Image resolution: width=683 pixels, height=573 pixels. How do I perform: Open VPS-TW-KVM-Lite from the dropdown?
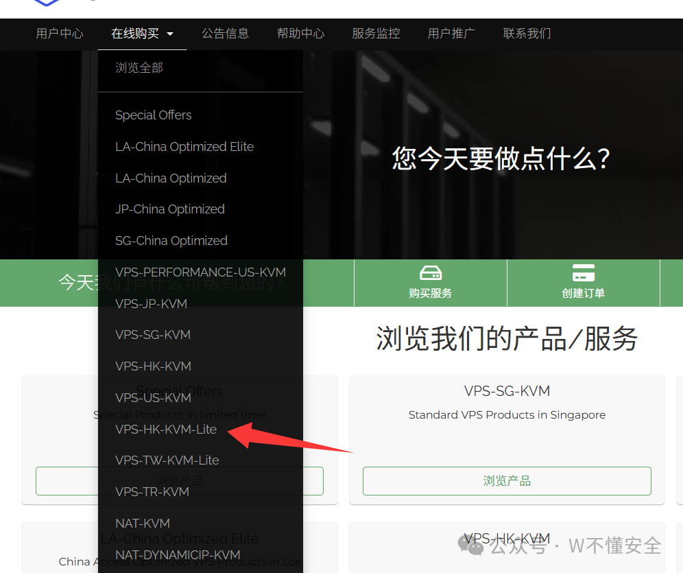[x=167, y=460]
